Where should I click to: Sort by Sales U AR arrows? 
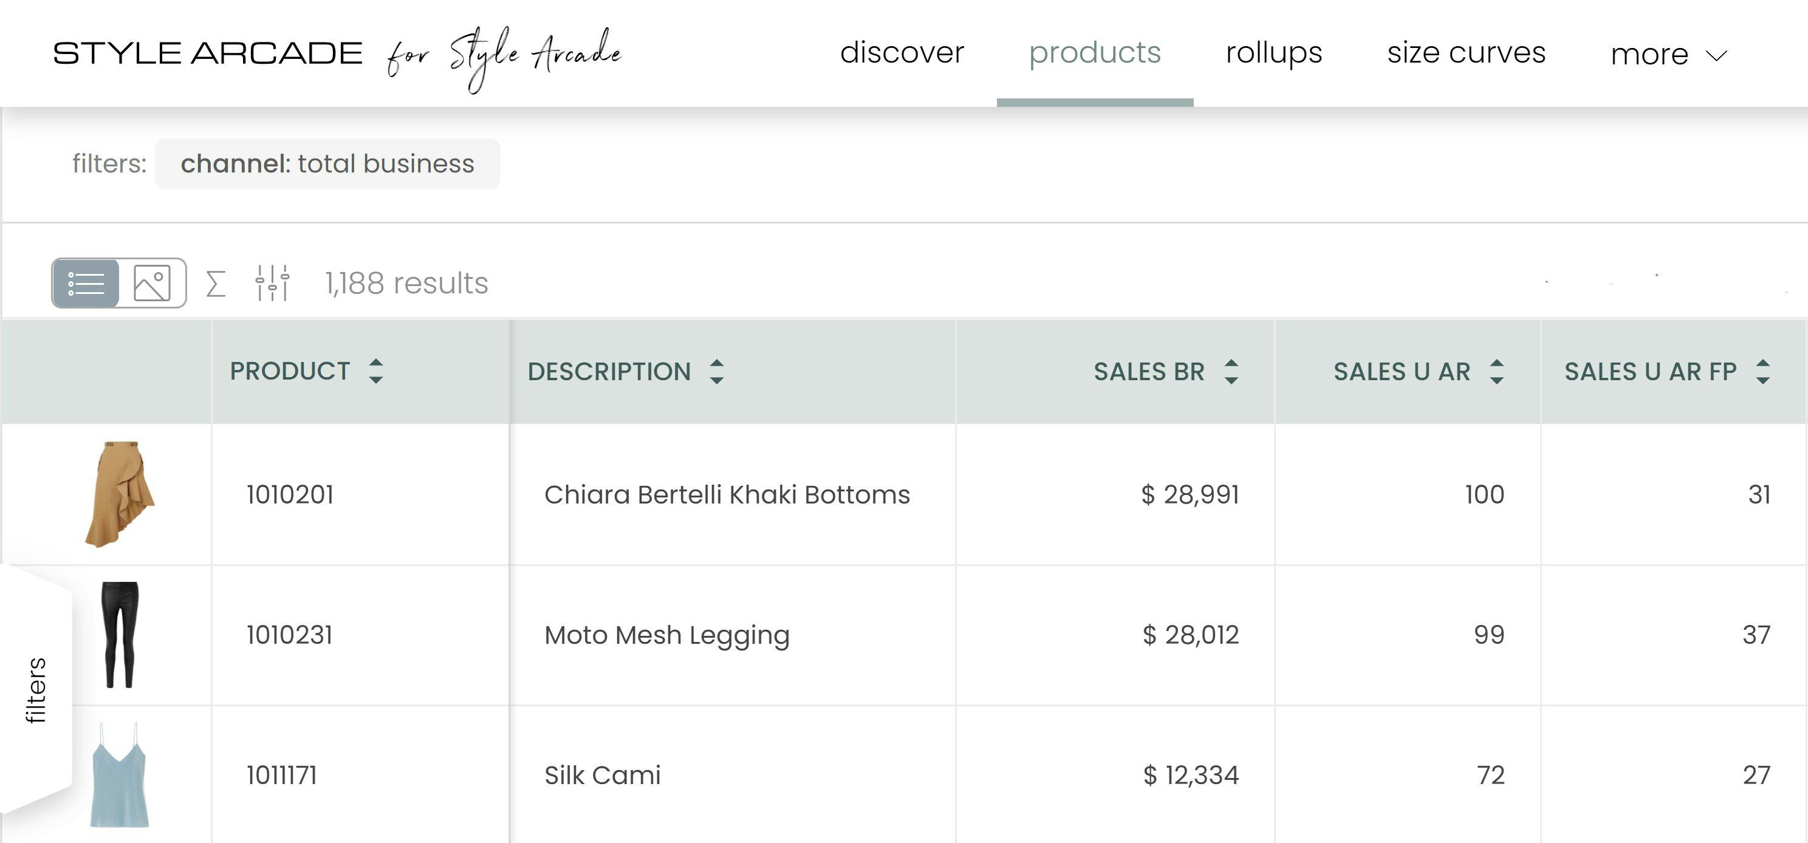tap(1496, 371)
